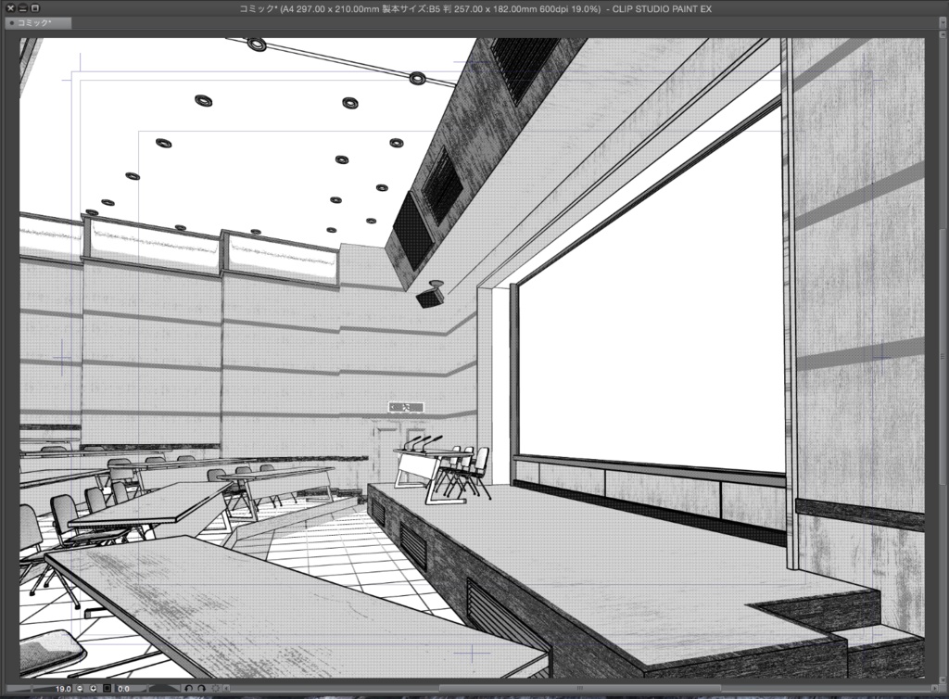Click the modified-document dot on the コミック tab
949x699 pixels.
[13, 22]
